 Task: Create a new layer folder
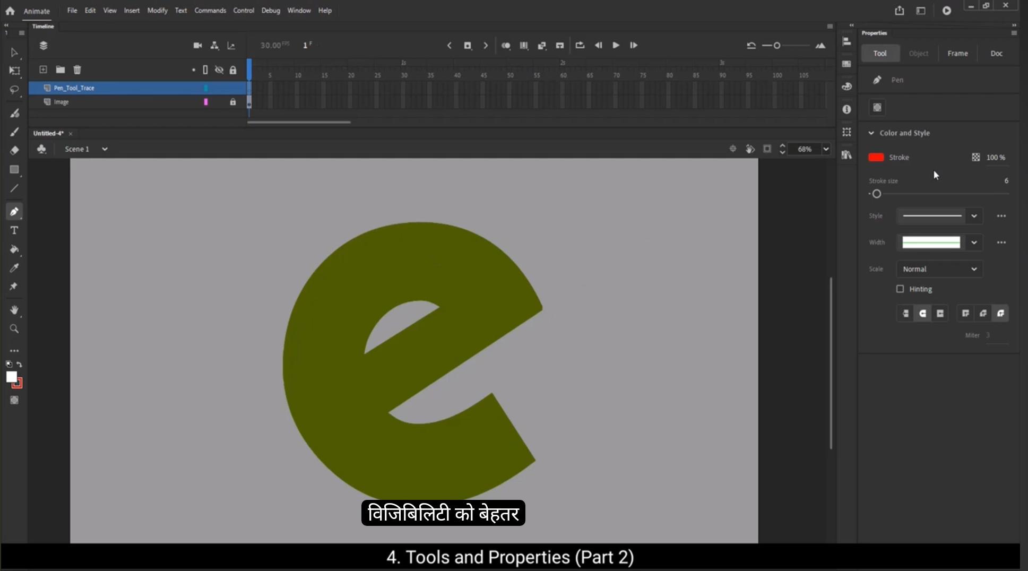(61, 70)
